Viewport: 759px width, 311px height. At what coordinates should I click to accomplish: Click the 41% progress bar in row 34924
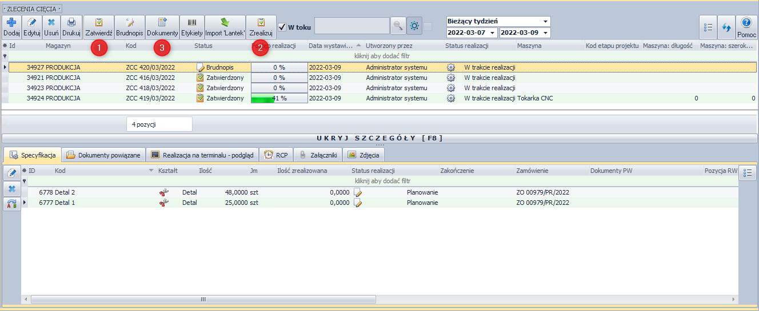(x=279, y=98)
